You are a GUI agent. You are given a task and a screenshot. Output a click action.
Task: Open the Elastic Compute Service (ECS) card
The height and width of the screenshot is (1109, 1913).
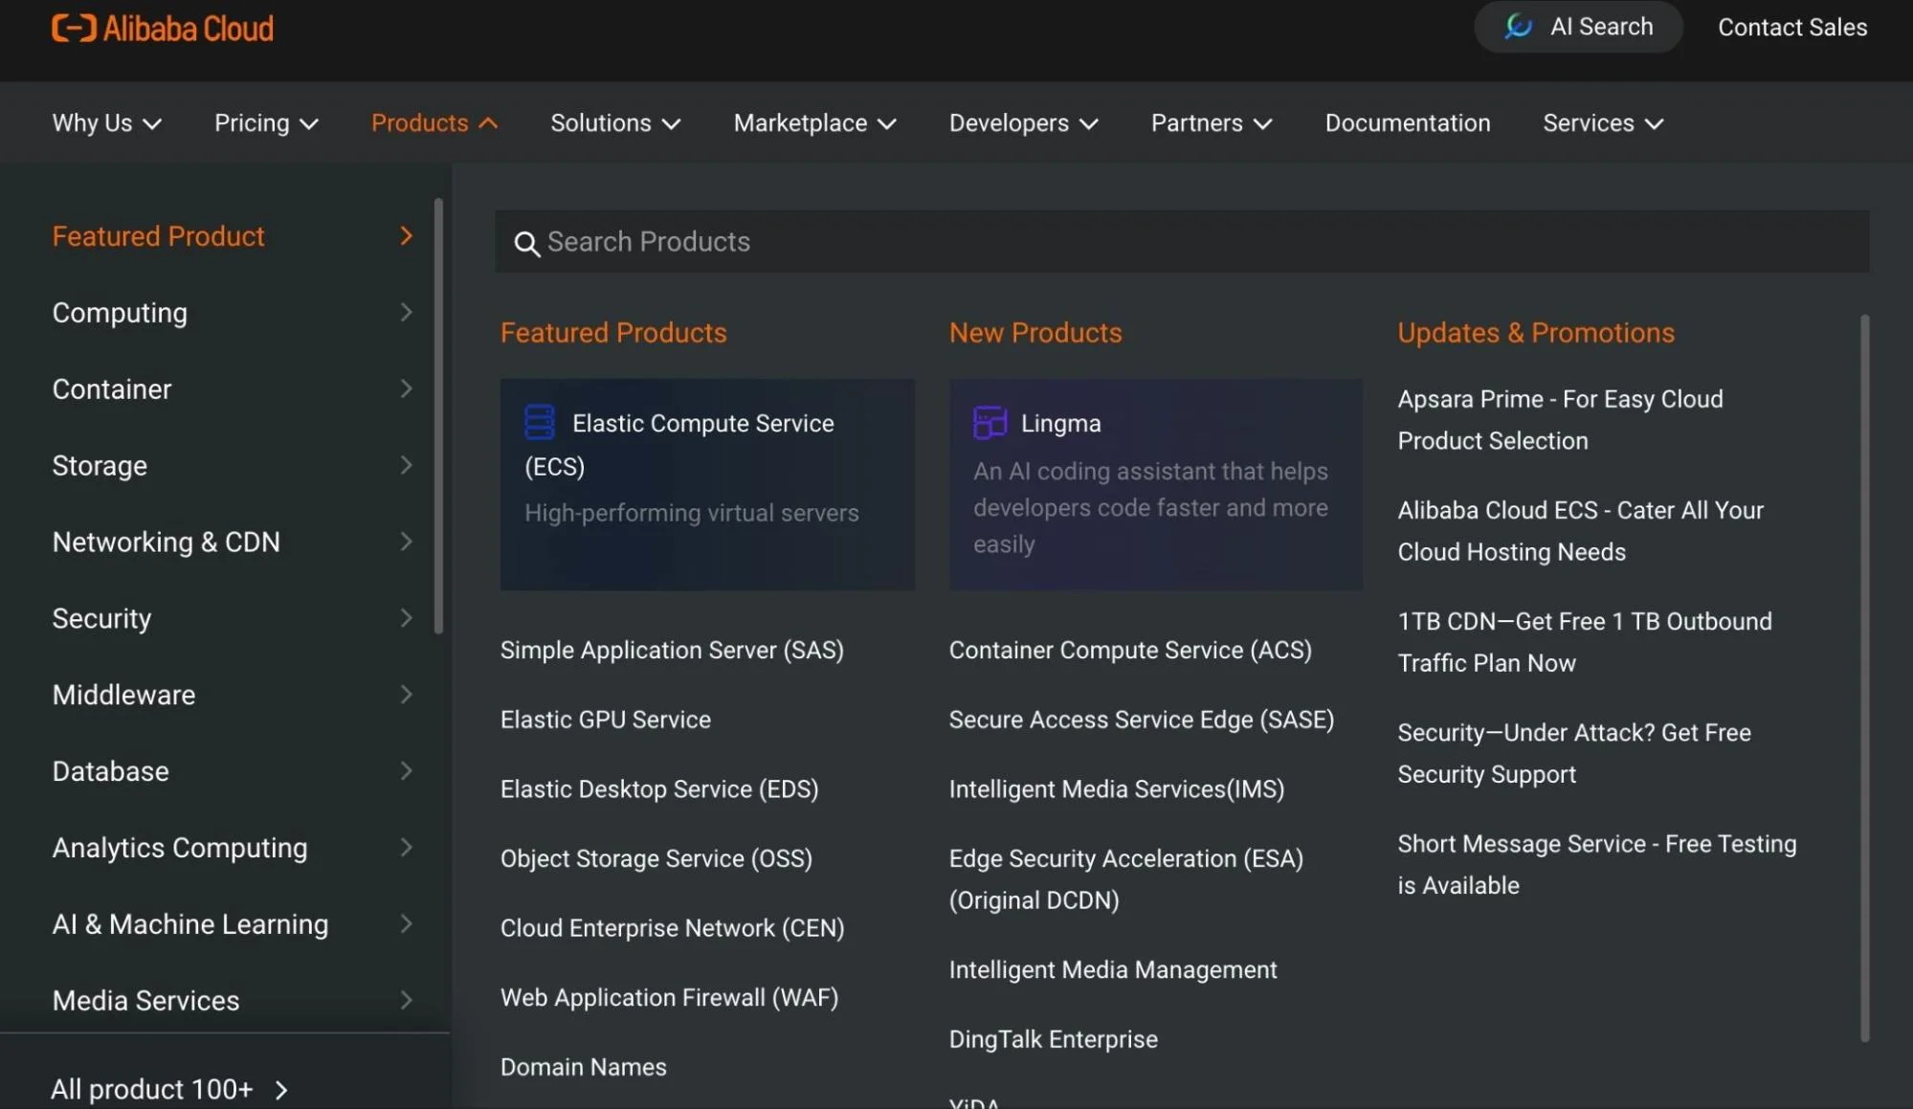click(707, 484)
